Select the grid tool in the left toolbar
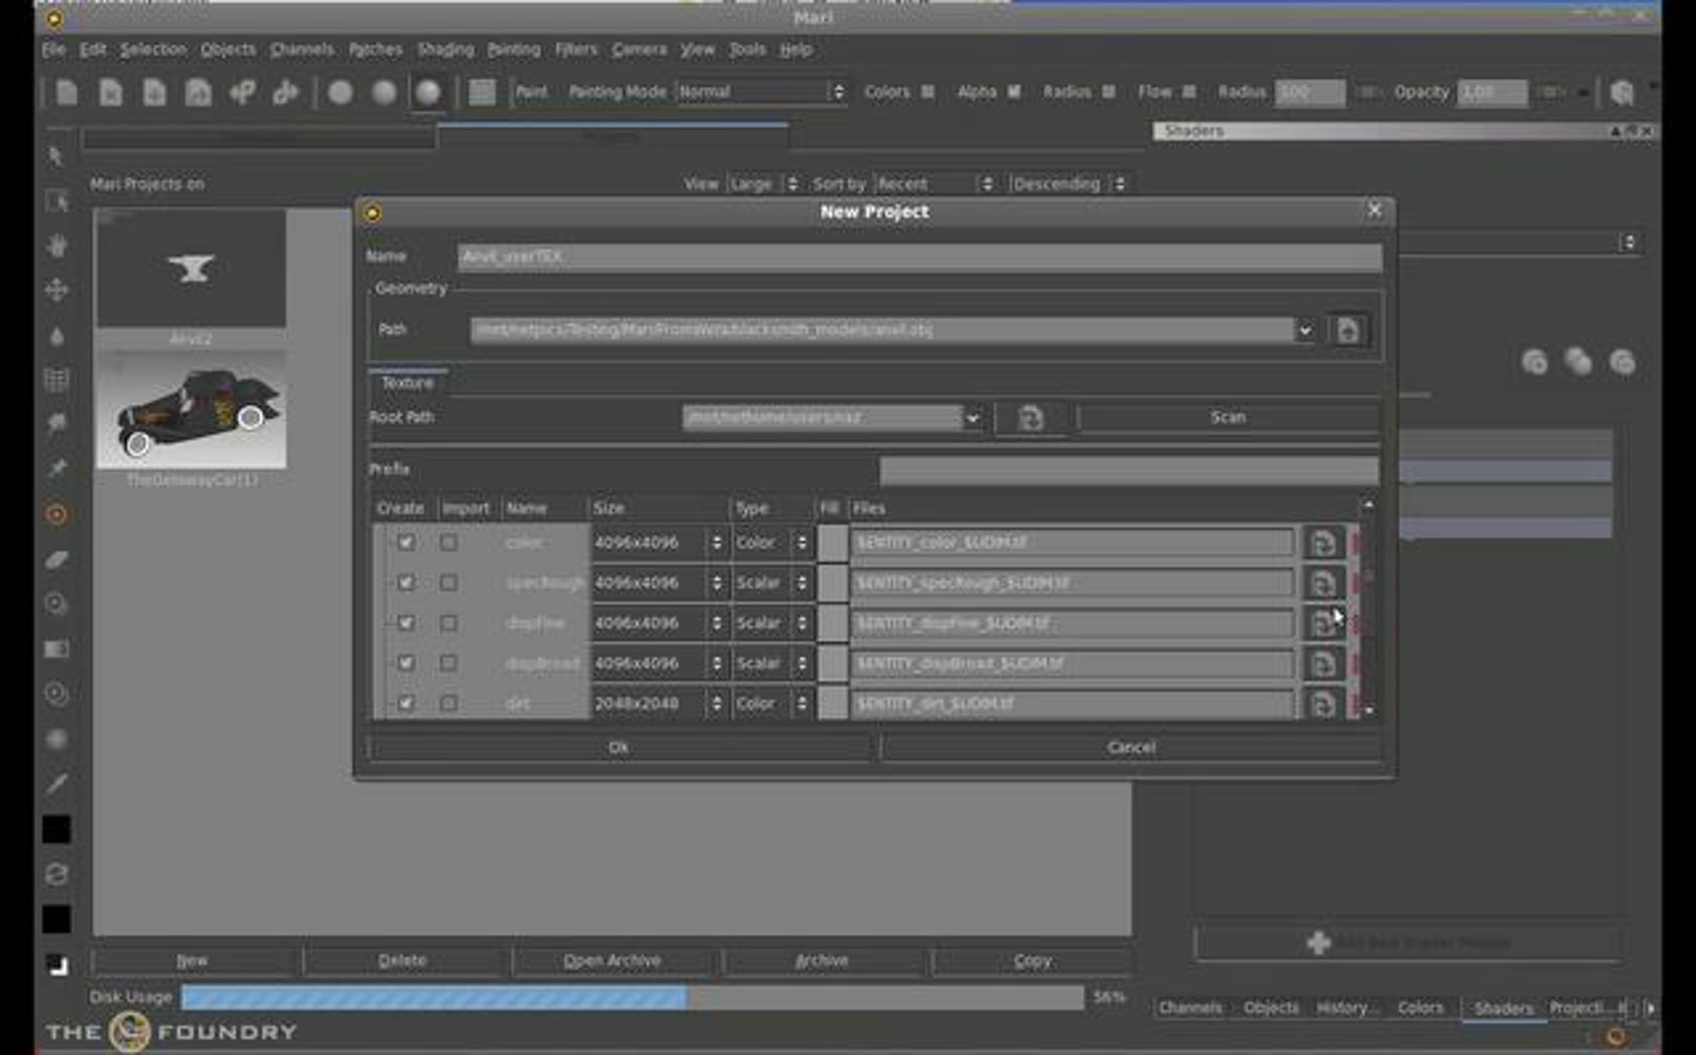Screen dimensions: 1696x1055 pyautogui.click(x=57, y=380)
